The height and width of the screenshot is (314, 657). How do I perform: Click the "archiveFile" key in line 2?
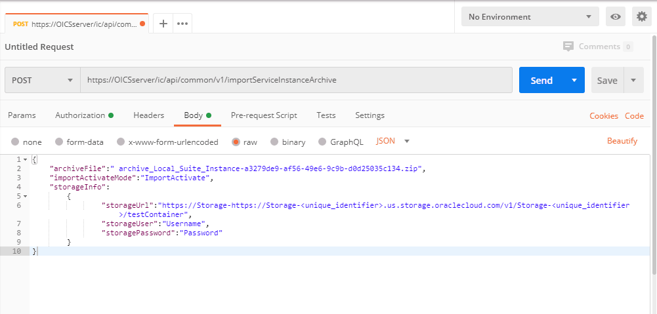[79, 168]
